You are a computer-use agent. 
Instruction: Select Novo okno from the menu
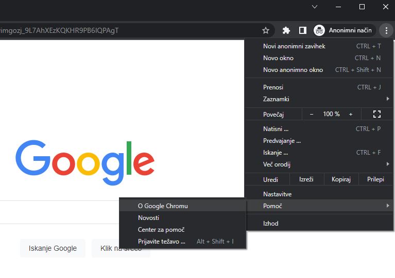point(319,58)
